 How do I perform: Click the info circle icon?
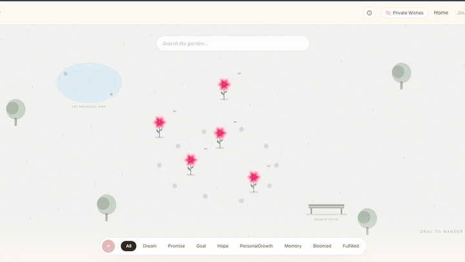(x=369, y=13)
